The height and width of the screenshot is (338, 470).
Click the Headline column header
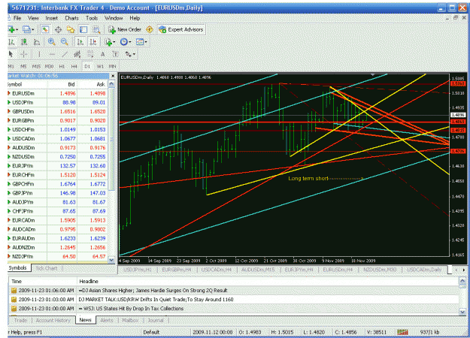tap(268, 282)
